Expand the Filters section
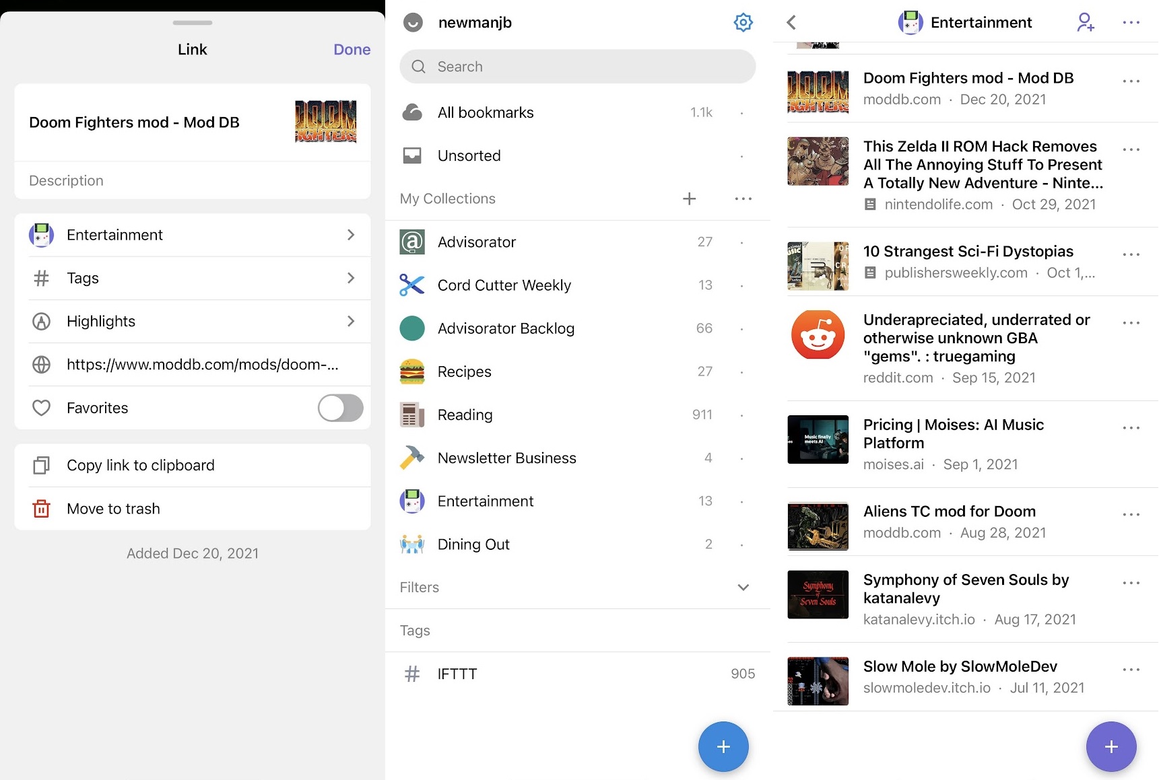 click(743, 587)
